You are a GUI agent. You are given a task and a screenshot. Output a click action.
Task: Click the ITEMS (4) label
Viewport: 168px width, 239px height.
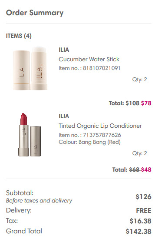[x=19, y=36]
